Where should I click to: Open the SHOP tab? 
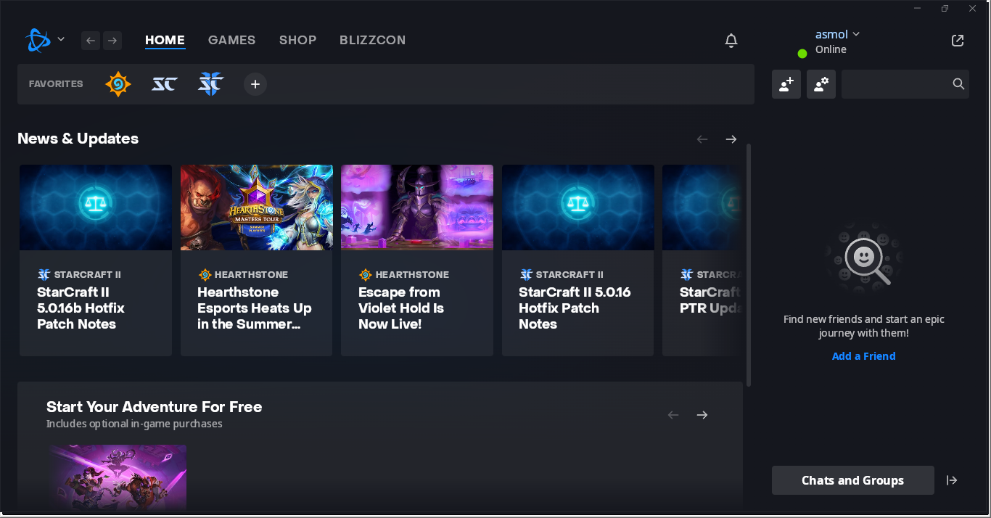coord(297,40)
